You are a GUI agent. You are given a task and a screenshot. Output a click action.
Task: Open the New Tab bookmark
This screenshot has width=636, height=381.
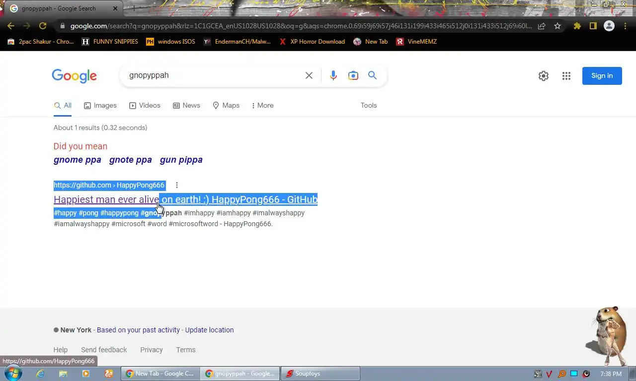click(x=370, y=42)
